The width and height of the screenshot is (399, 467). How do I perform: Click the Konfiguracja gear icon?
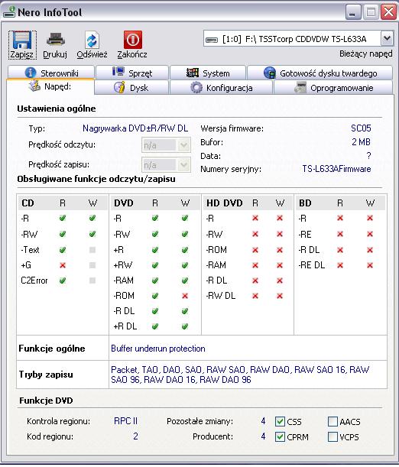tap(196, 88)
